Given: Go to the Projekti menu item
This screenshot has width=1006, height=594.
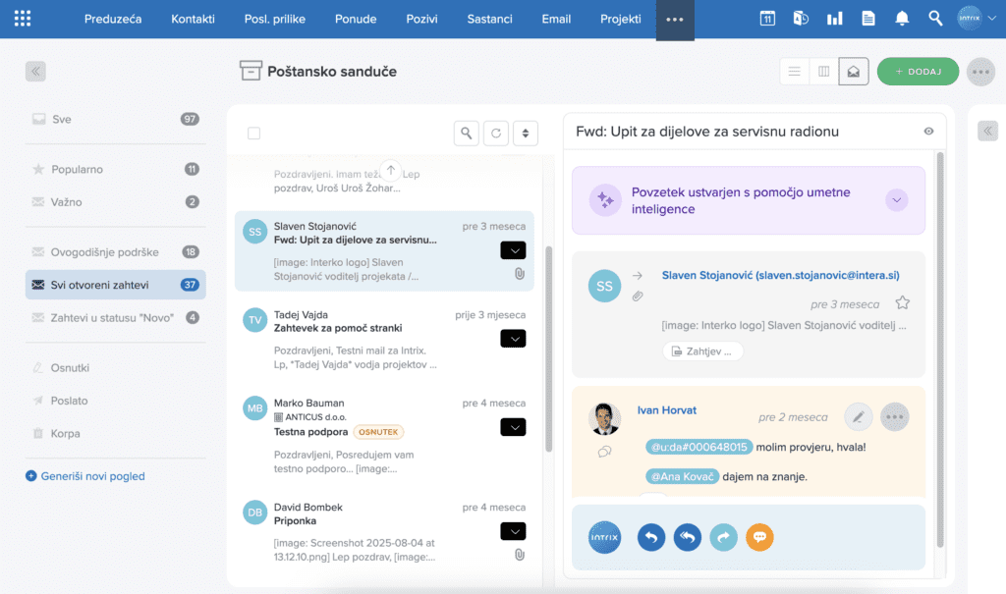Looking at the screenshot, I should tap(621, 20).
